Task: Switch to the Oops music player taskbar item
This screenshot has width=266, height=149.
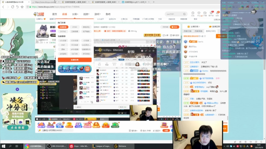Action: point(79,146)
